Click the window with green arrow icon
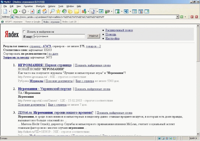The height and width of the screenshot is (141, 200). [x=101, y=12]
